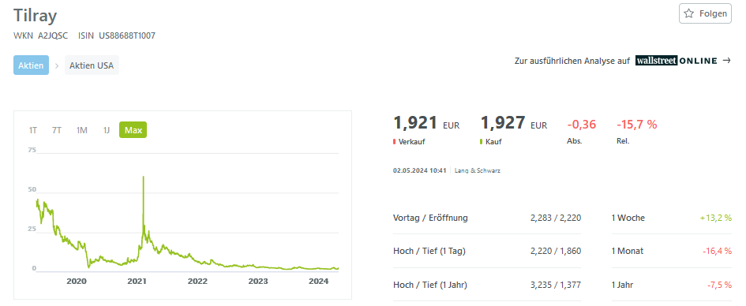Open the Aktien breadcrumb
Viewport: 746px width, 306px height.
pyautogui.click(x=31, y=65)
